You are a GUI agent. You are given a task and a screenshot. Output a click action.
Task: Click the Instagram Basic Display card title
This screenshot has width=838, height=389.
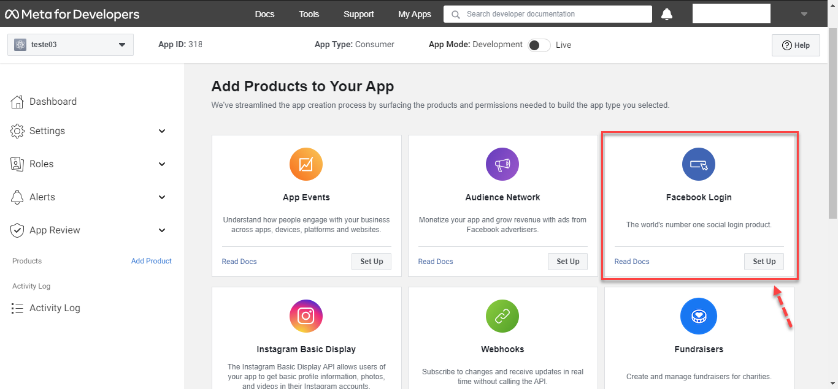coord(306,349)
